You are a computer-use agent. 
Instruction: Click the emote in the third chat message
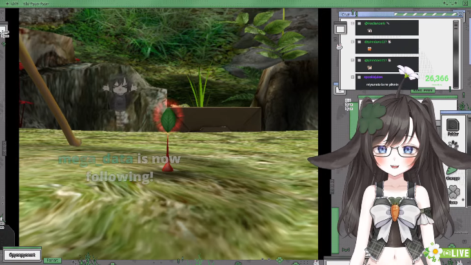(369, 68)
